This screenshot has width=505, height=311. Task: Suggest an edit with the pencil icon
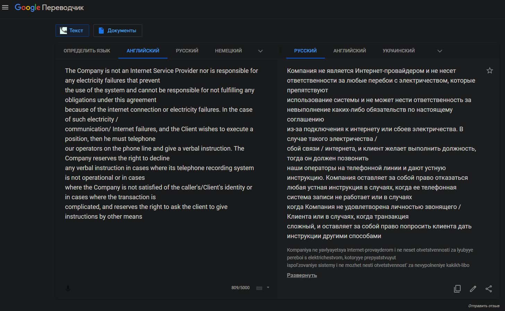(473, 289)
